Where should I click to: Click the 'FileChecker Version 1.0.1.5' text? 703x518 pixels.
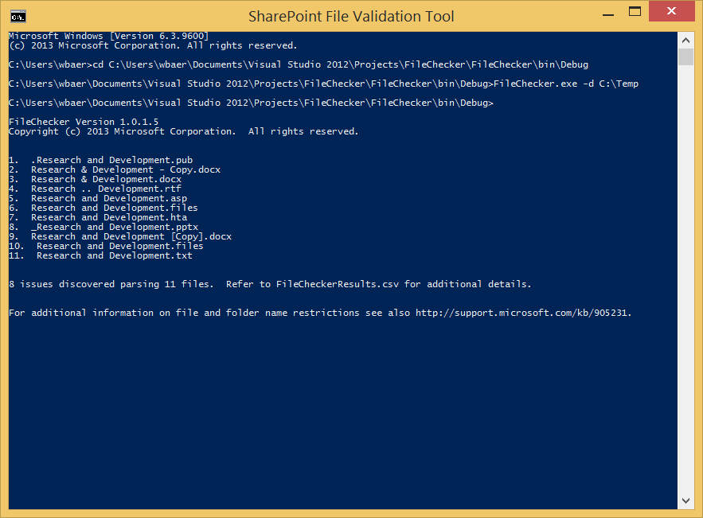click(x=84, y=122)
